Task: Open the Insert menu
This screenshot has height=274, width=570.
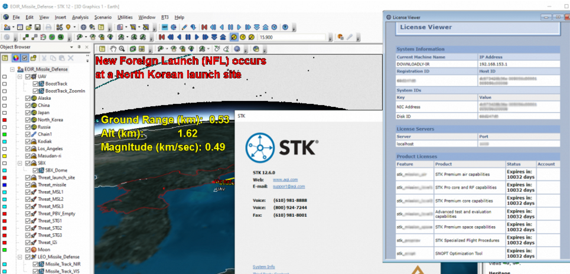Action: 60,17
